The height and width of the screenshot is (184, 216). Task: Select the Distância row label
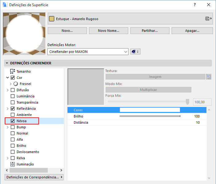(81, 122)
